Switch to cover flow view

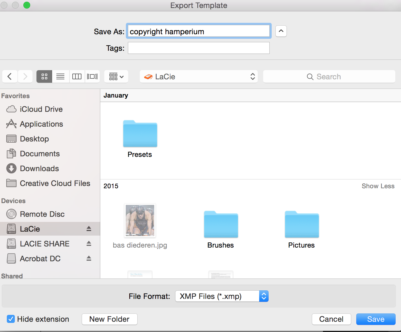point(92,76)
